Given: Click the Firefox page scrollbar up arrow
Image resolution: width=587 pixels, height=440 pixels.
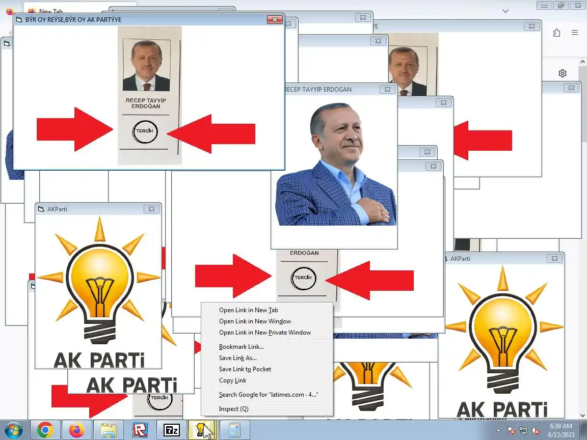Looking at the screenshot, I should pos(582,62).
